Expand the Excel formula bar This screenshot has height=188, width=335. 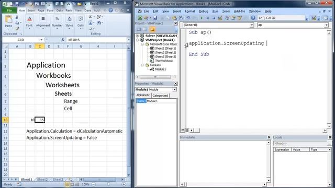click(128, 40)
